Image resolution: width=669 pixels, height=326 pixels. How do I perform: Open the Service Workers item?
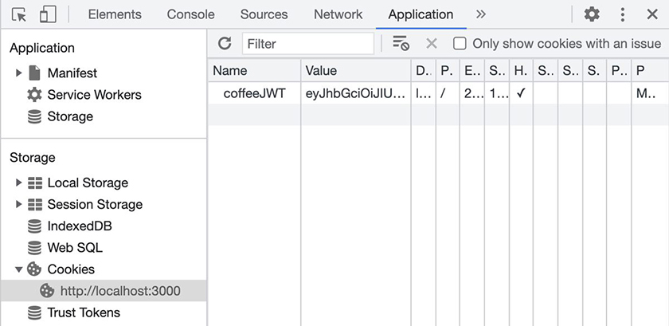click(x=94, y=95)
